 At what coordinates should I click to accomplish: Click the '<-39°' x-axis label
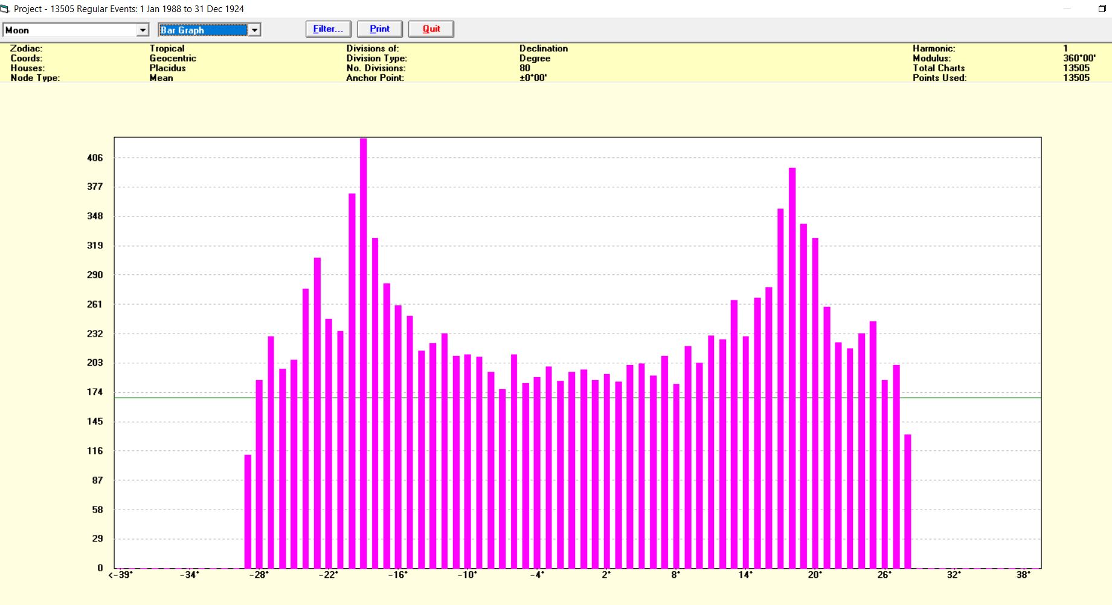click(x=120, y=575)
